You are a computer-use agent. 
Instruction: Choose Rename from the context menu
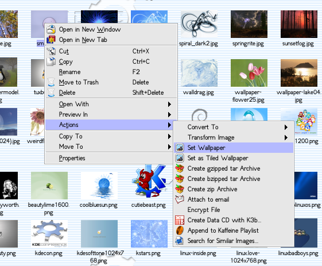point(111,72)
